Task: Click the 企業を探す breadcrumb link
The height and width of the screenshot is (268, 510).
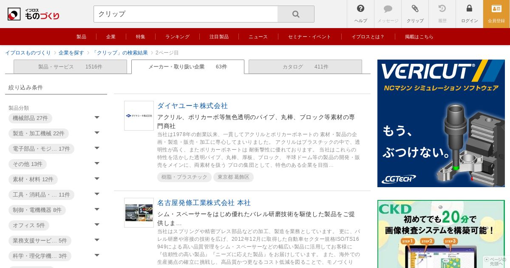Action: pyautogui.click(x=71, y=53)
